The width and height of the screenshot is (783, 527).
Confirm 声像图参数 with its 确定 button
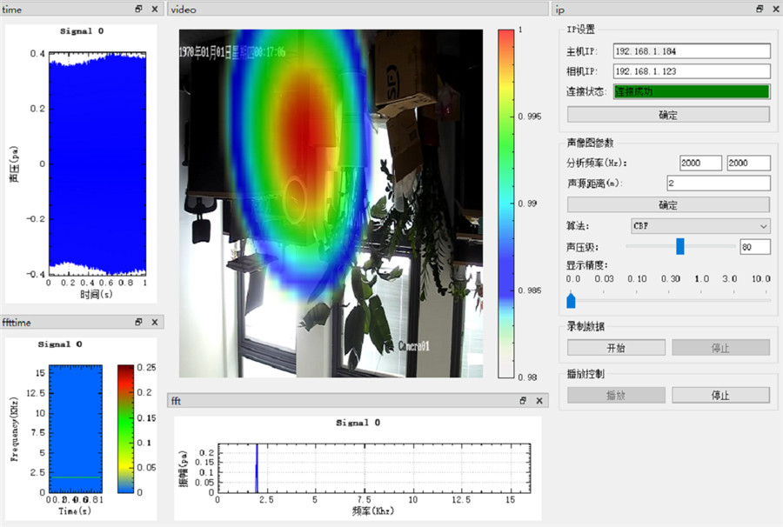668,204
